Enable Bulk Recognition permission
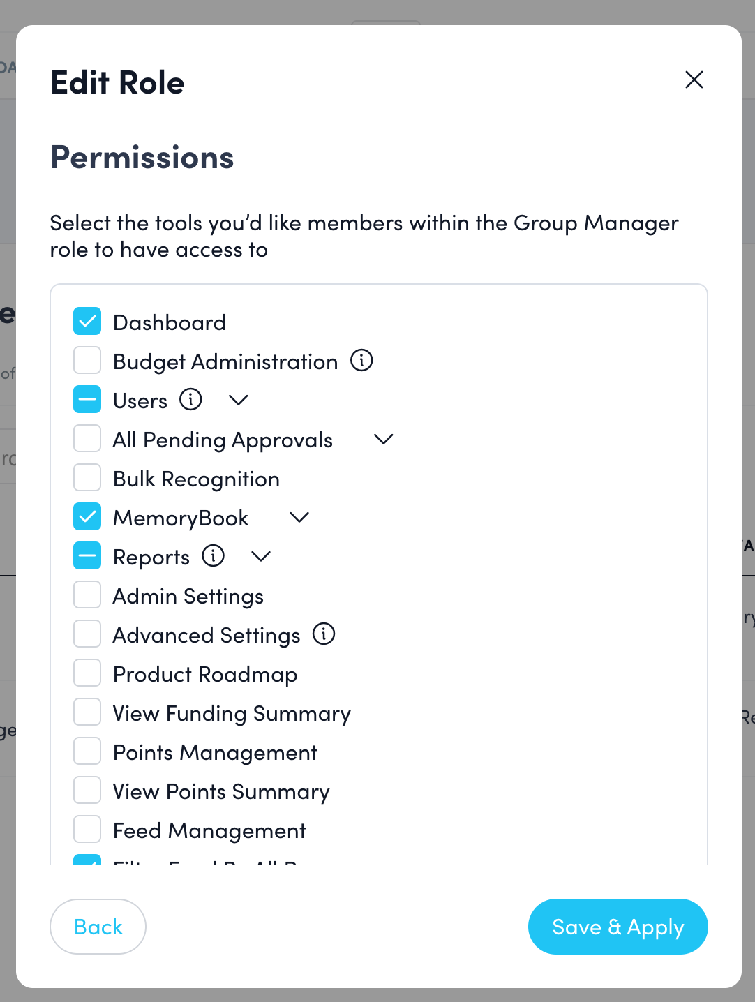 tap(87, 477)
